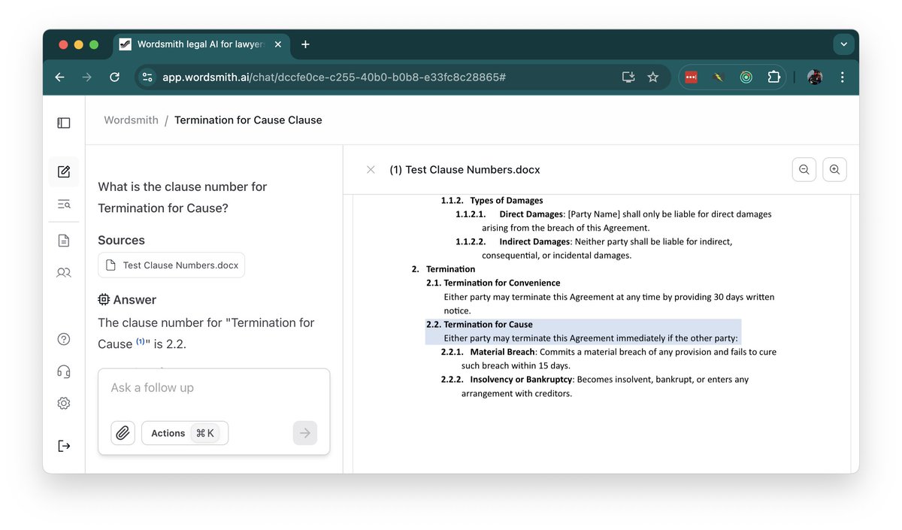Click the highlighted 2.2. Termination for Cause heading
Screen dimensions: 902x530
tap(480, 325)
